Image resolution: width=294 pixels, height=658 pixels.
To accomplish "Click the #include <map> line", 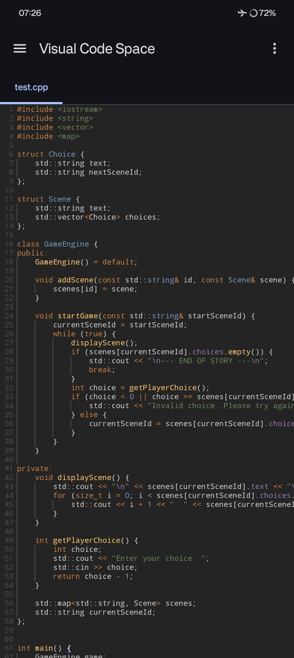I will tap(48, 136).
